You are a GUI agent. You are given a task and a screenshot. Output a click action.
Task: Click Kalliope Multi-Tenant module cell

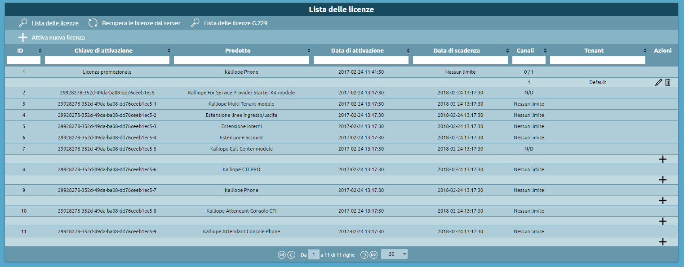point(241,104)
